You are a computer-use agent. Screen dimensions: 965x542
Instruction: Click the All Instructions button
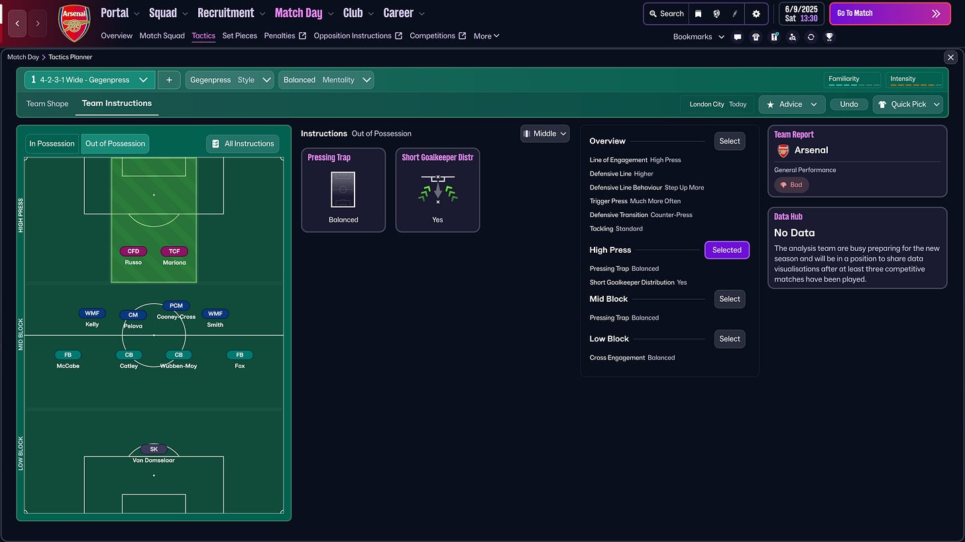243,144
